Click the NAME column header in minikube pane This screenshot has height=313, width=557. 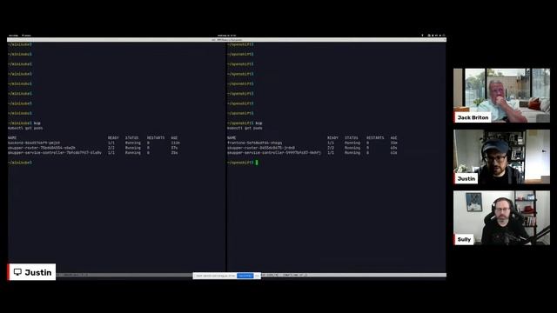[12, 137]
